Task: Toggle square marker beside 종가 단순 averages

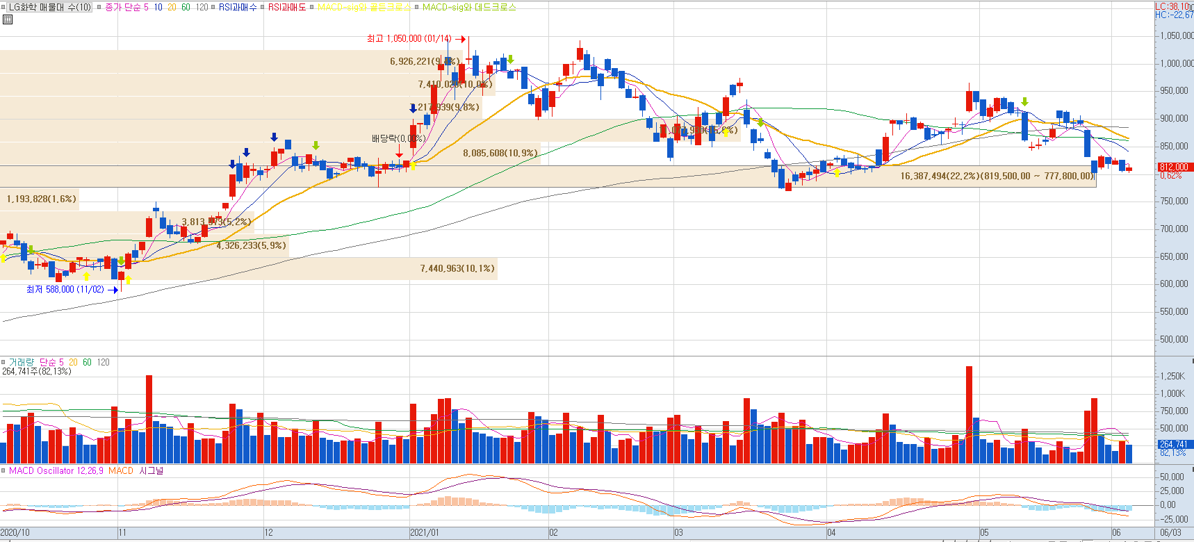Action: (x=99, y=7)
